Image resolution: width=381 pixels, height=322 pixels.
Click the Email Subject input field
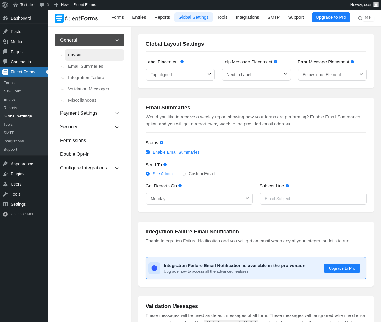click(x=313, y=199)
